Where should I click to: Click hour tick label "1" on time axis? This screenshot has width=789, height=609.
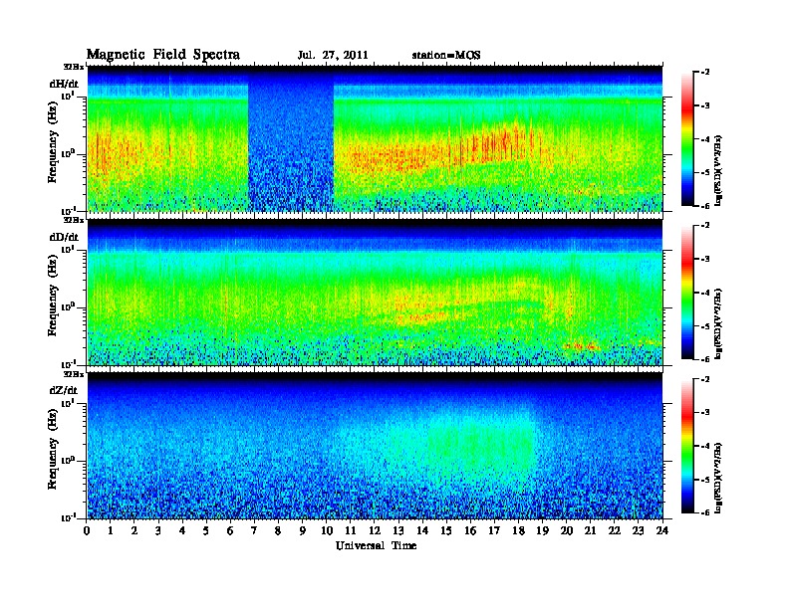[111, 530]
